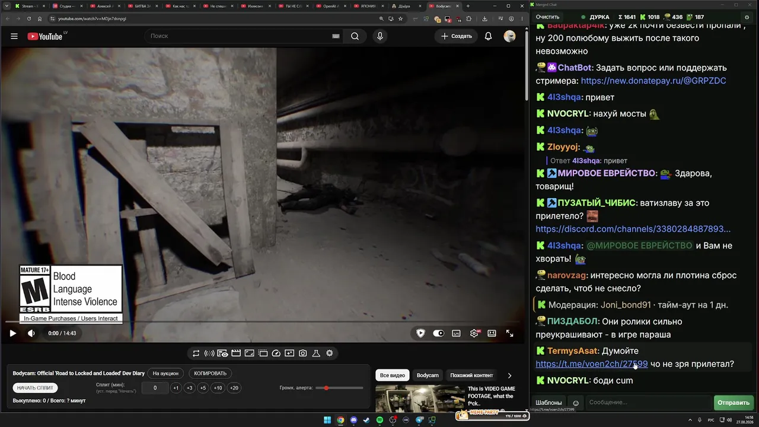Open the emoji picker in chat
This screenshot has height=427, width=759.
575,403
